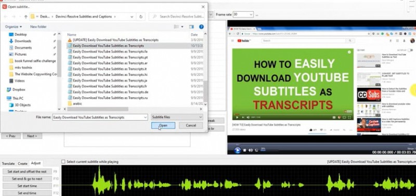The width and height of the screenshot is (416, 196).
Task: Click the audio waveform display
Action: click(x=239, y=180)
